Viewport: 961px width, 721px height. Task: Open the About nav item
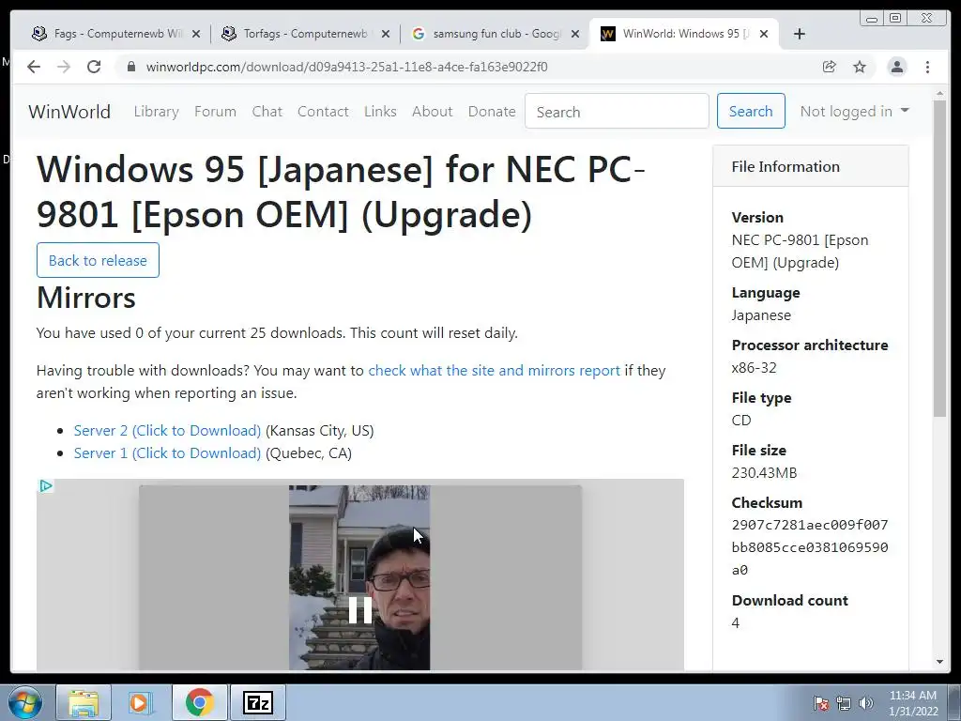(x=432, y=112)
